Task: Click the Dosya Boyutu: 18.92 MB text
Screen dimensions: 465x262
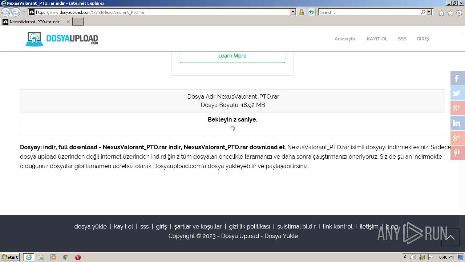Action: (233, 105)
